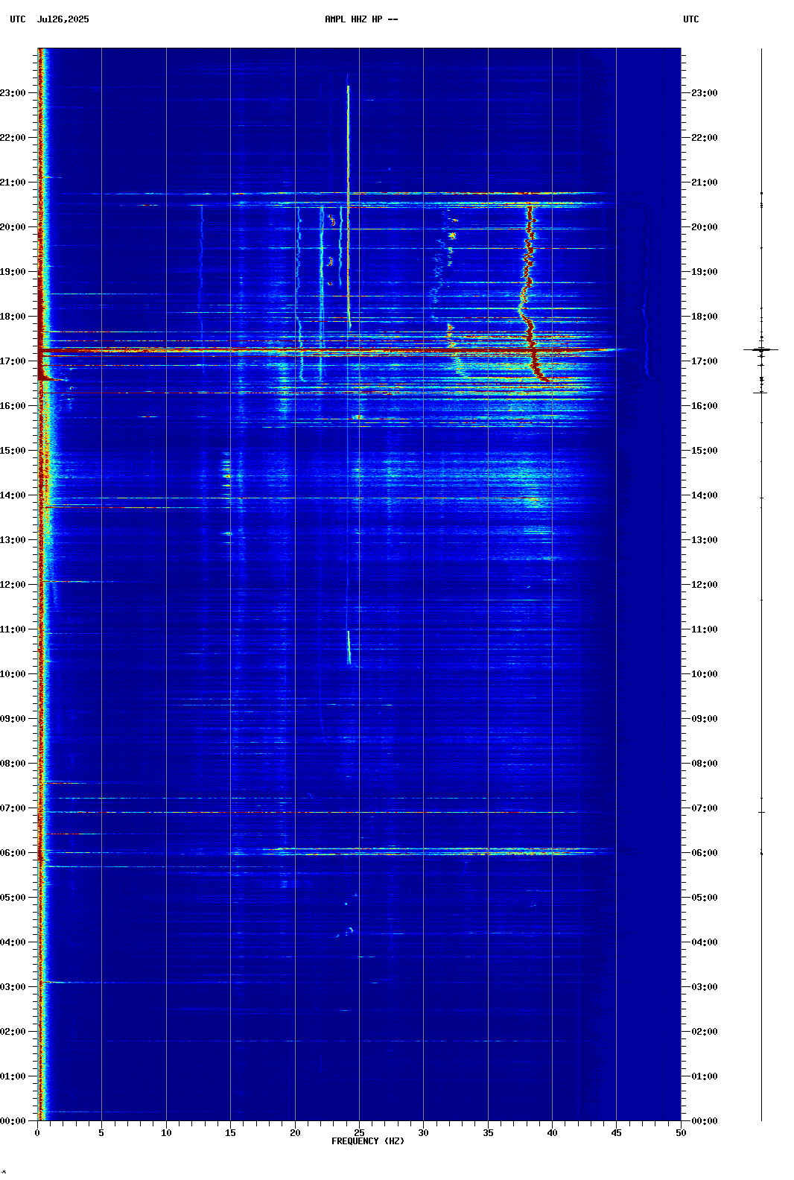Select the 00:00 label on the left axis

(x=13, y=1121)
